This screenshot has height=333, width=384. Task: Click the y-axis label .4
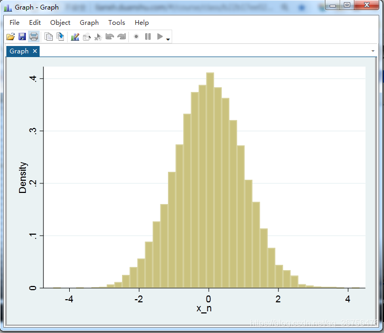coord(33,78)
